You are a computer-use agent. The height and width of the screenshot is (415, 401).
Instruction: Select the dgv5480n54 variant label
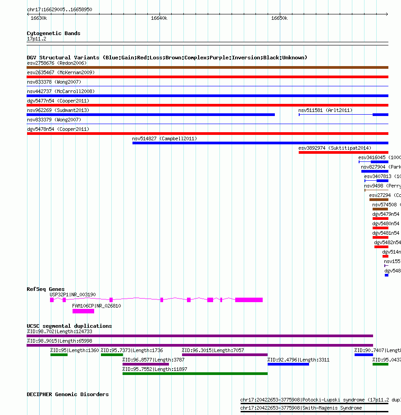tap(386, 223)
